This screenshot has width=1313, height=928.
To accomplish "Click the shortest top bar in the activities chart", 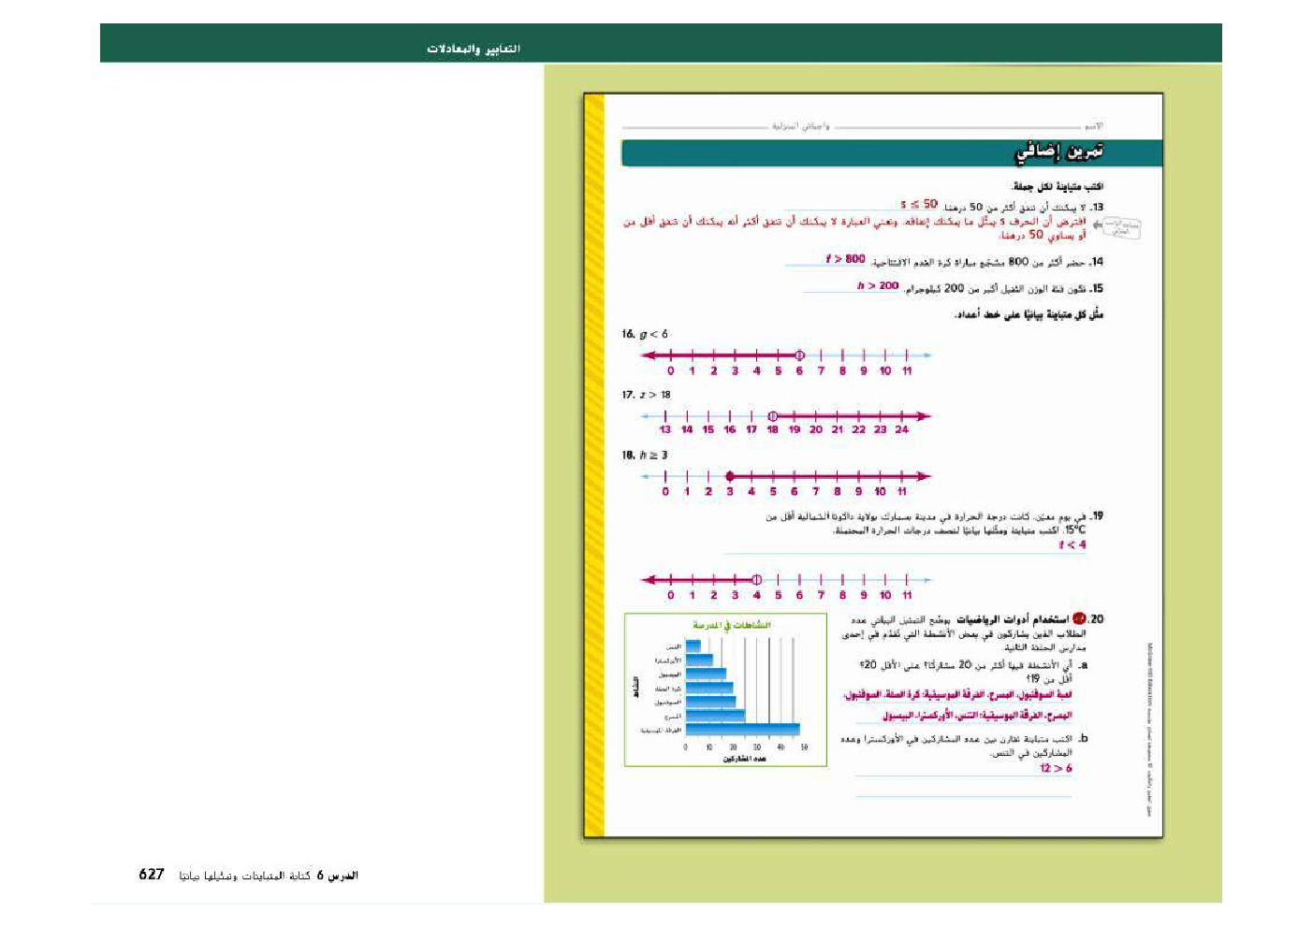I will 693,645.
